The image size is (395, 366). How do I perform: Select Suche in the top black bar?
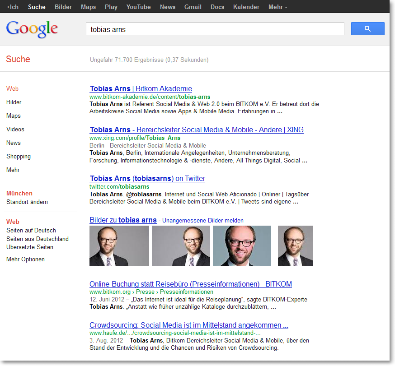click(37, 7)
